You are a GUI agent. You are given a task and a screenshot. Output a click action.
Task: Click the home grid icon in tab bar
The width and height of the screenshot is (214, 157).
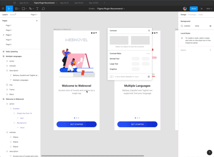[14, 3]
